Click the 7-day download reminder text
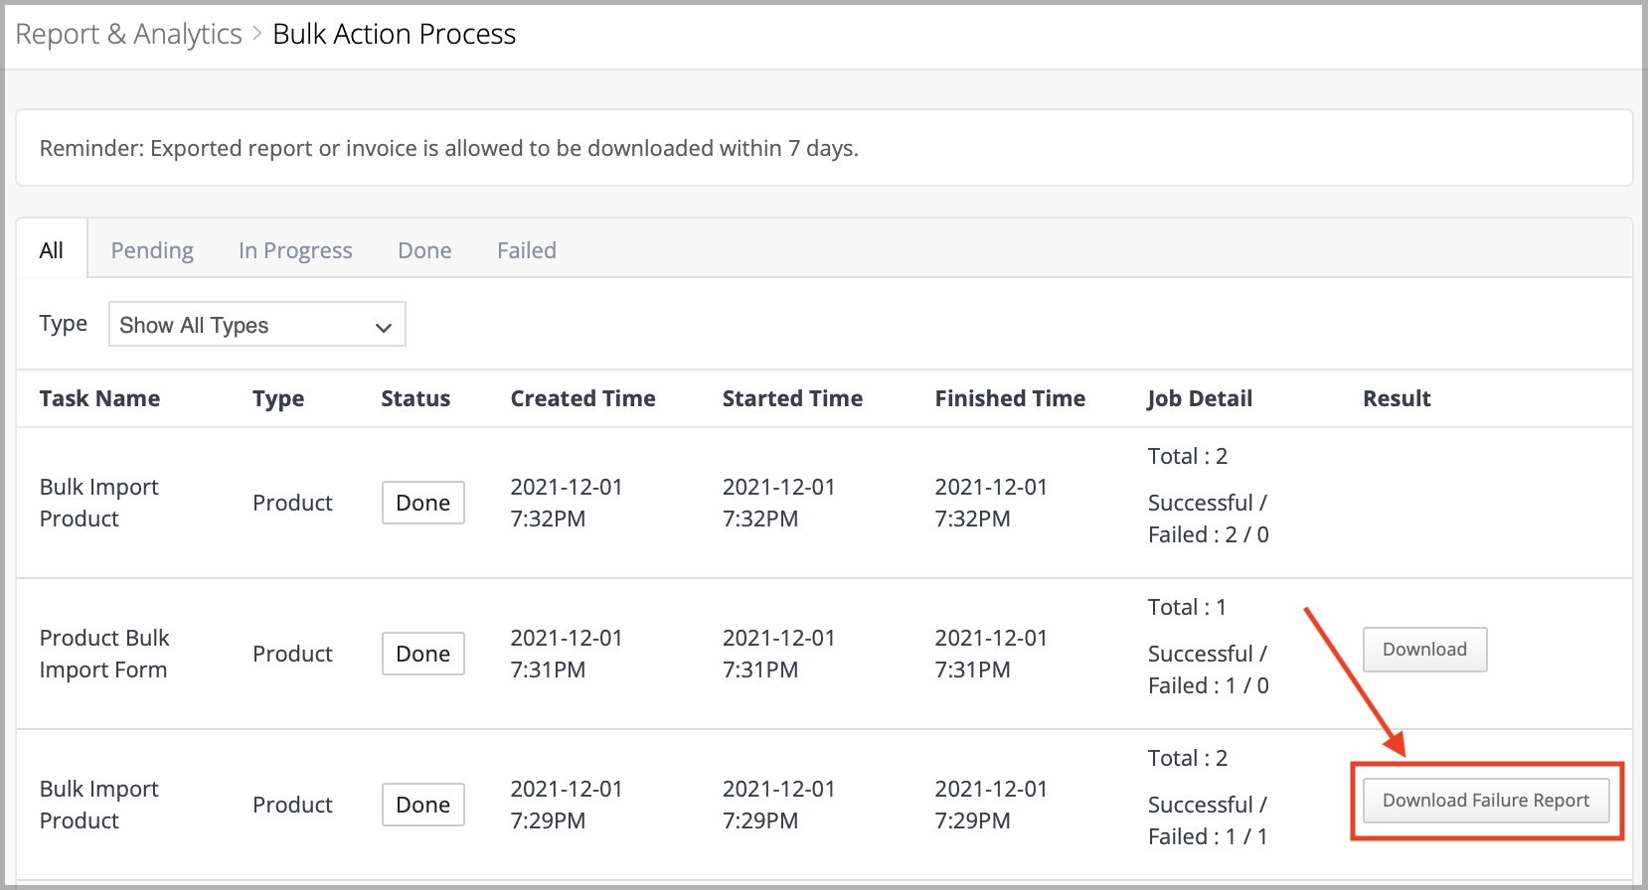The width and height of the screenshot is (1648, 890). tap(449, 148)
